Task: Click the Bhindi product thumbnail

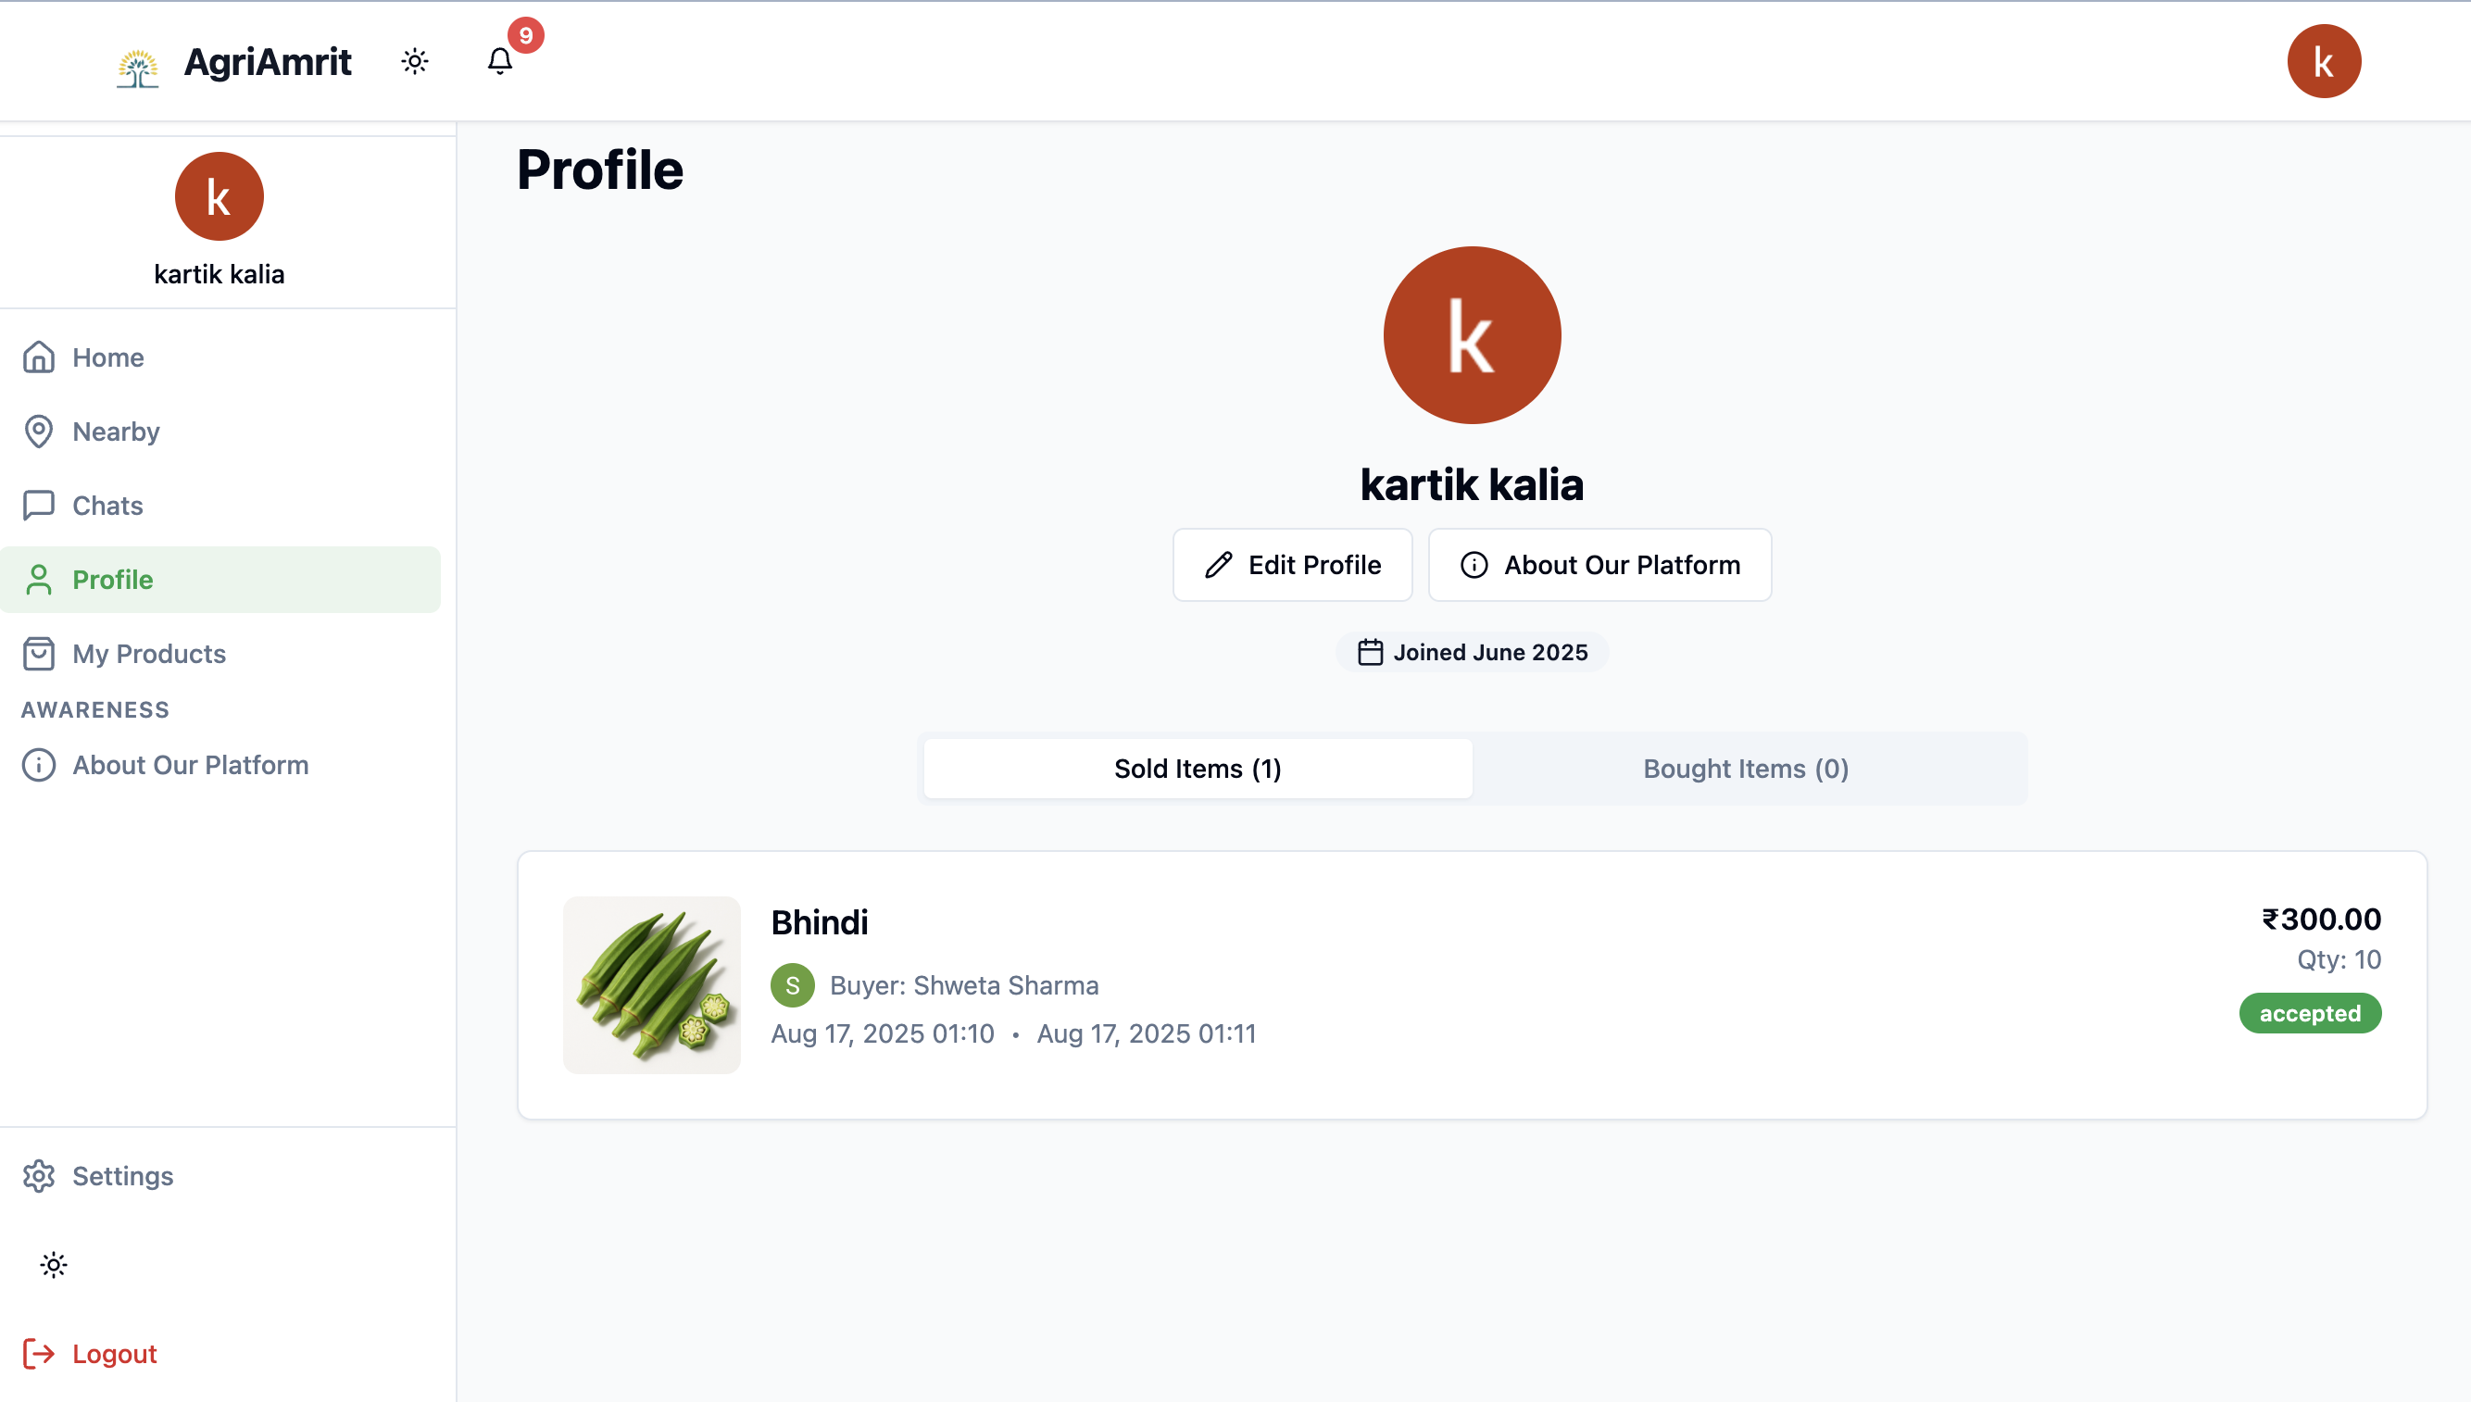Action: [x=652, y=985]
